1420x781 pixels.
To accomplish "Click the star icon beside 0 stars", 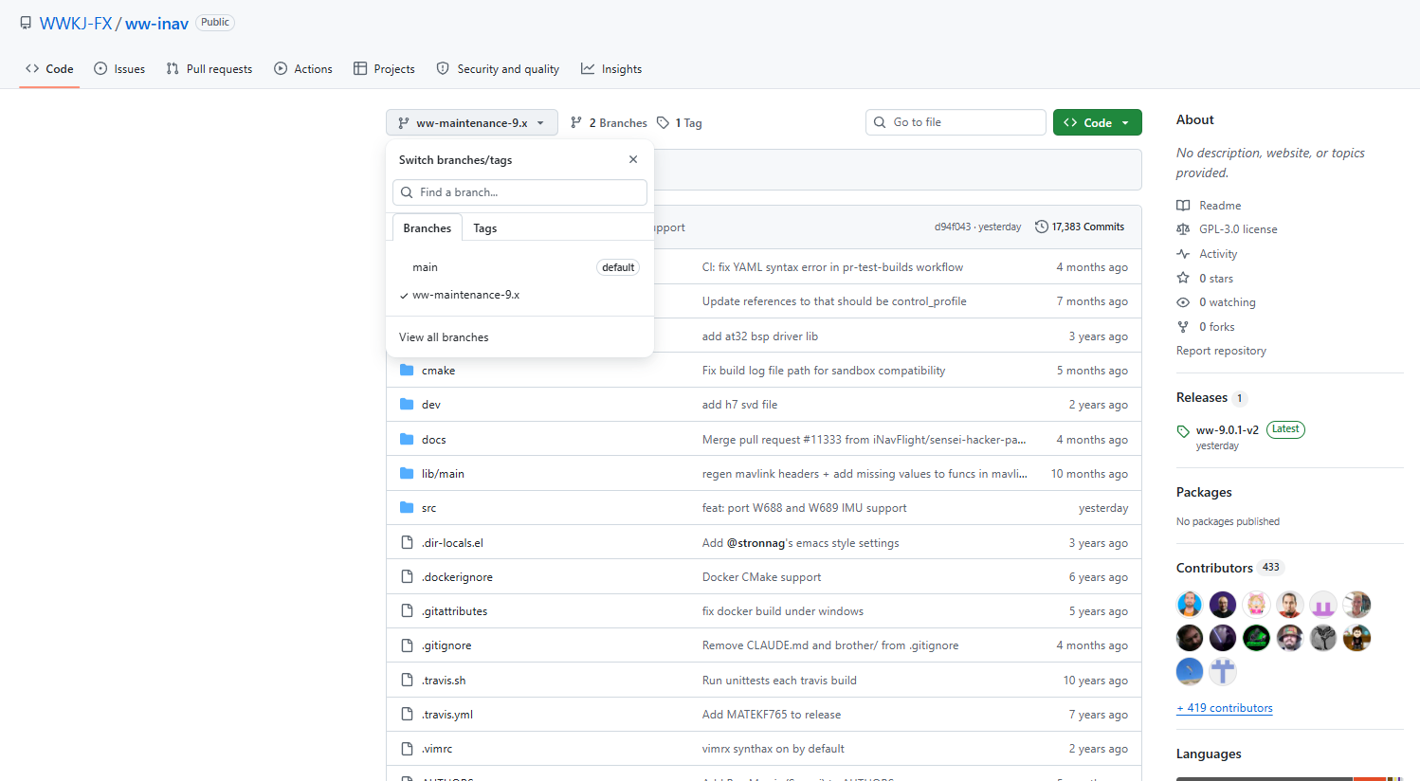I will point(1183,278).
